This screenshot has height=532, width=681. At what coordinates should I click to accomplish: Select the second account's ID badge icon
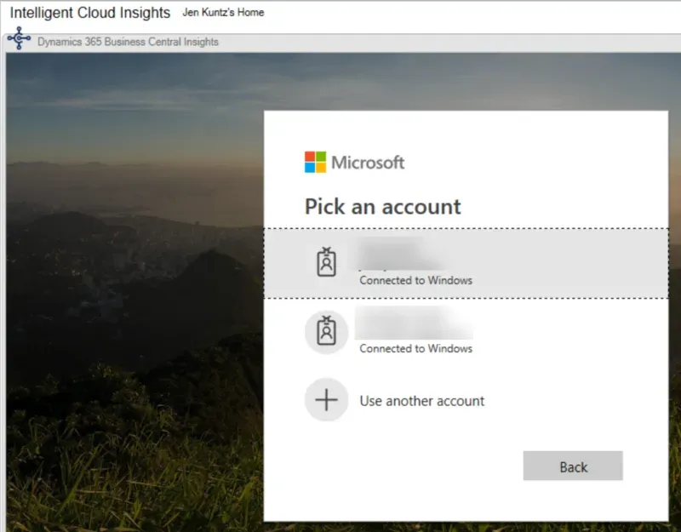[x=326, y=331]
